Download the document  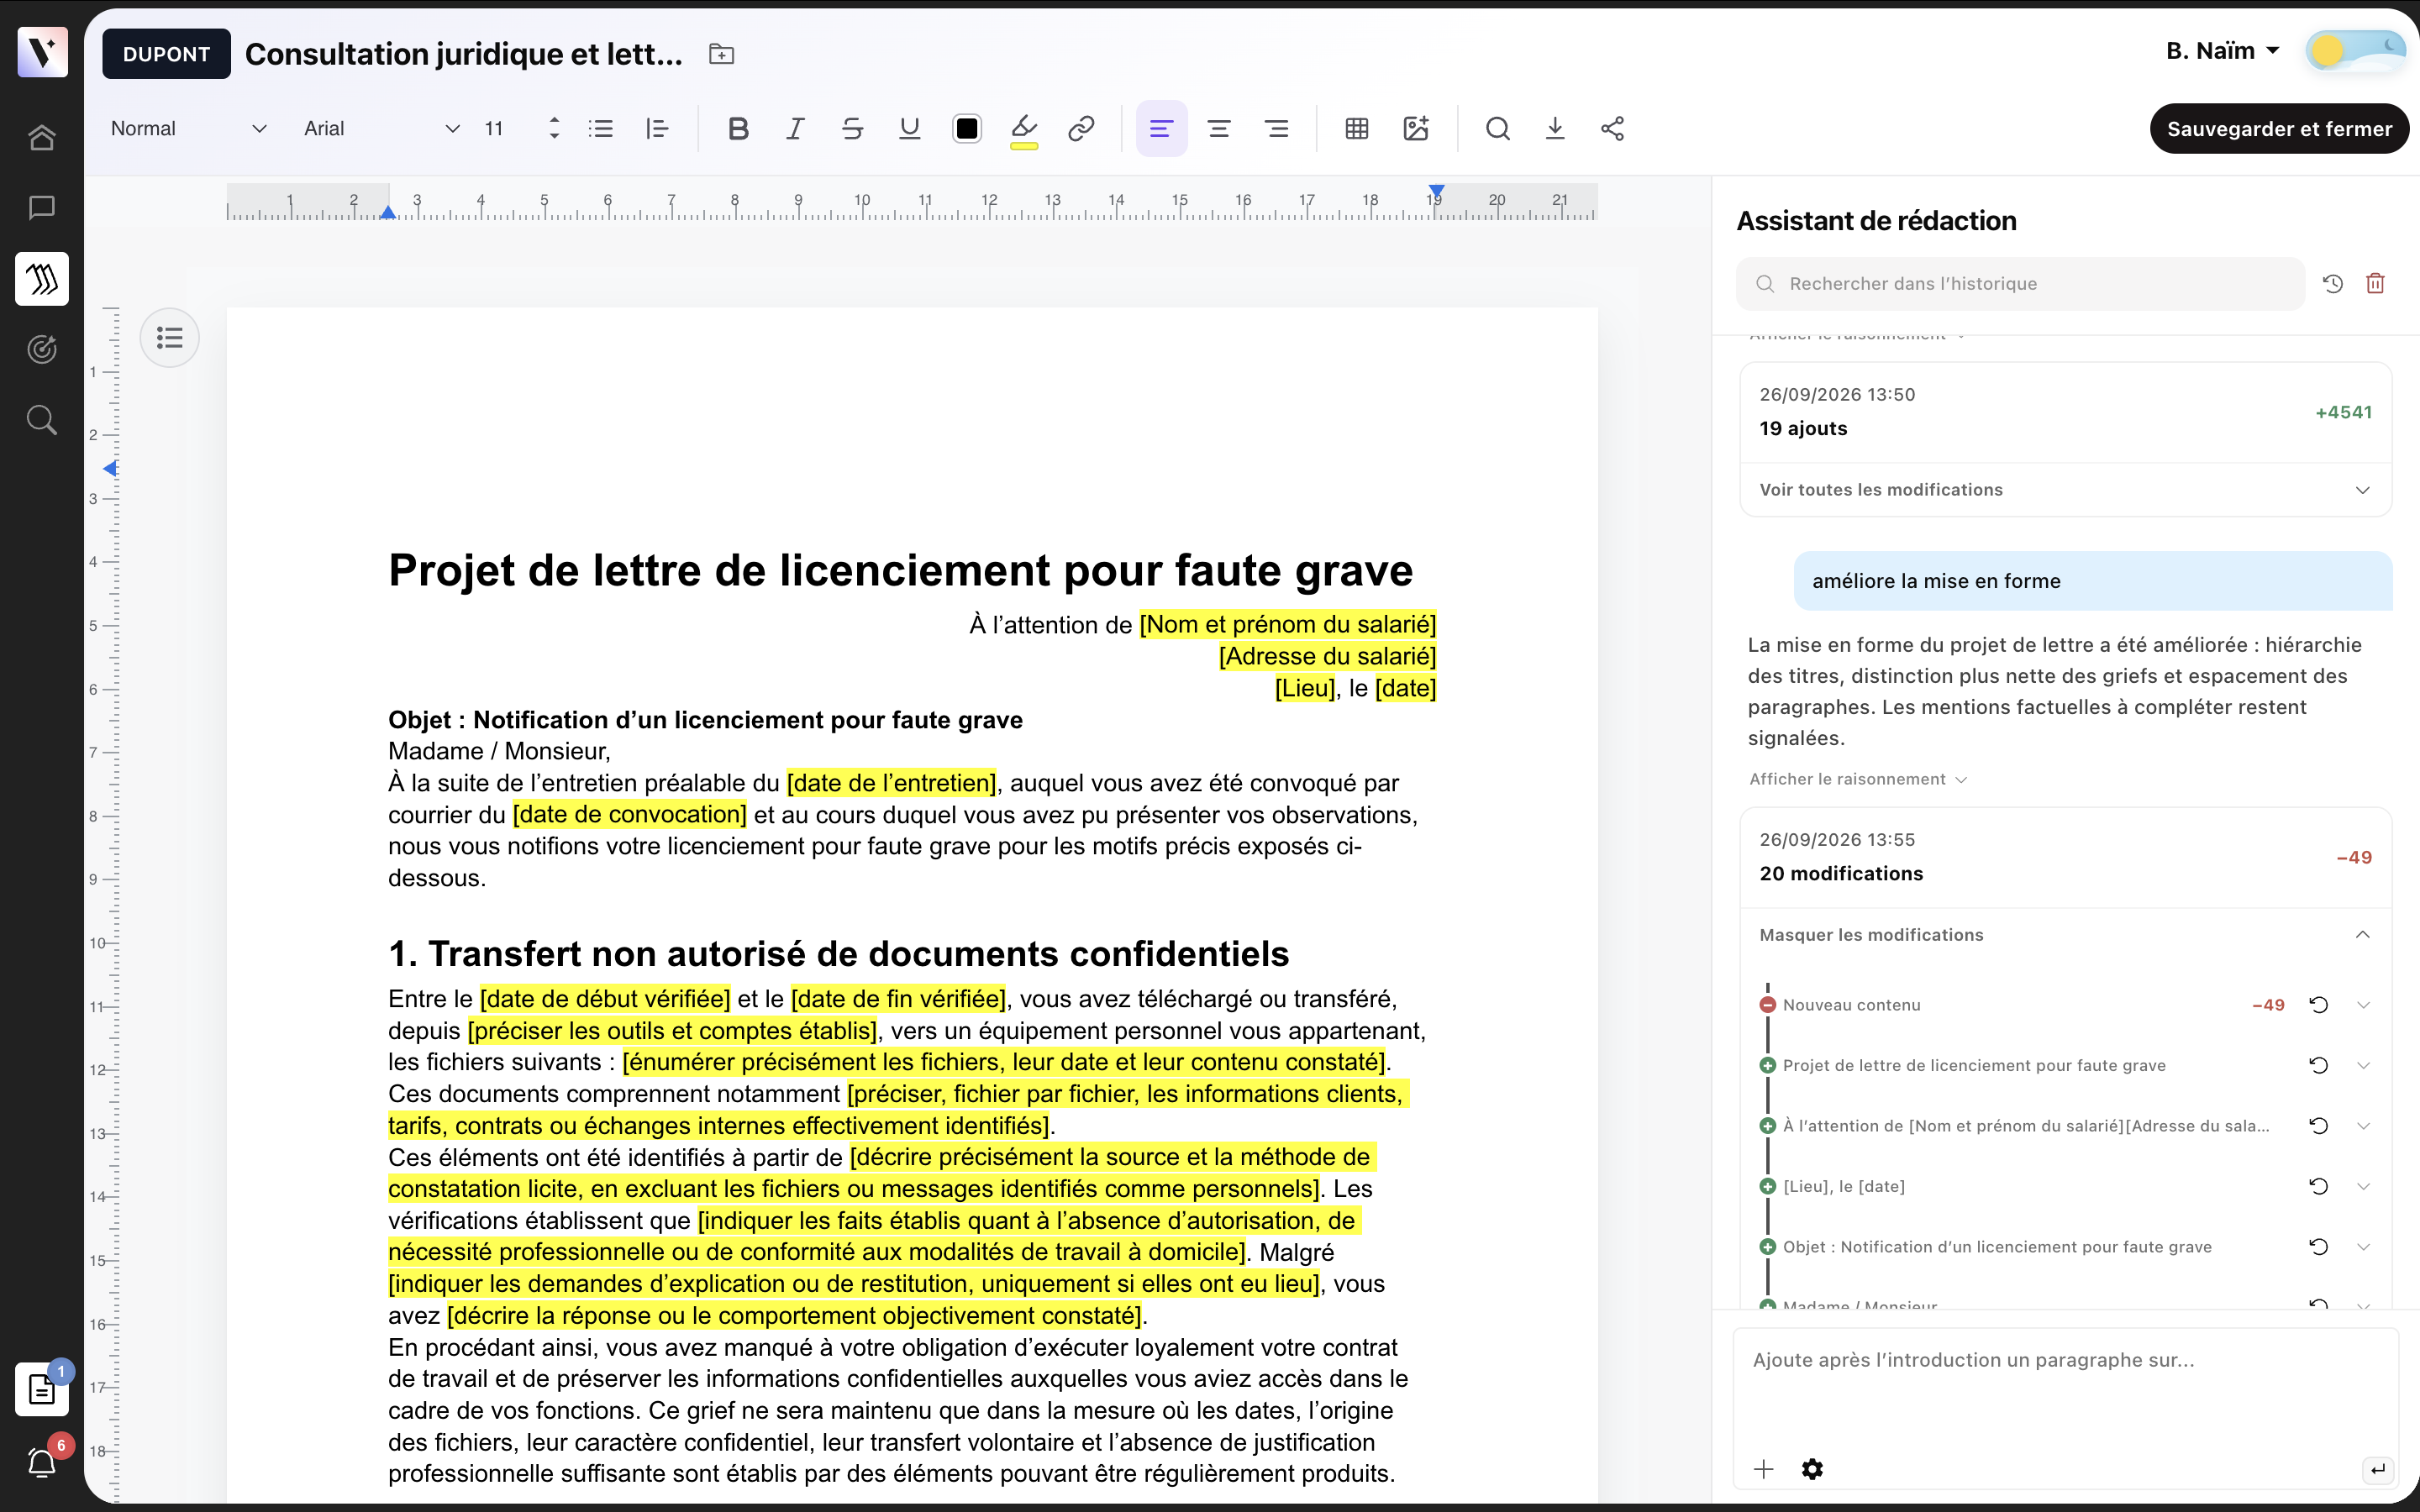(x=1555, y=129)
